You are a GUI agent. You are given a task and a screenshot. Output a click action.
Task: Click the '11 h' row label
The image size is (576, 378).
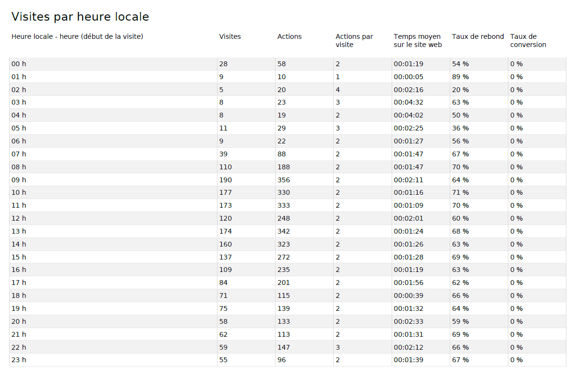click(19, 205)
